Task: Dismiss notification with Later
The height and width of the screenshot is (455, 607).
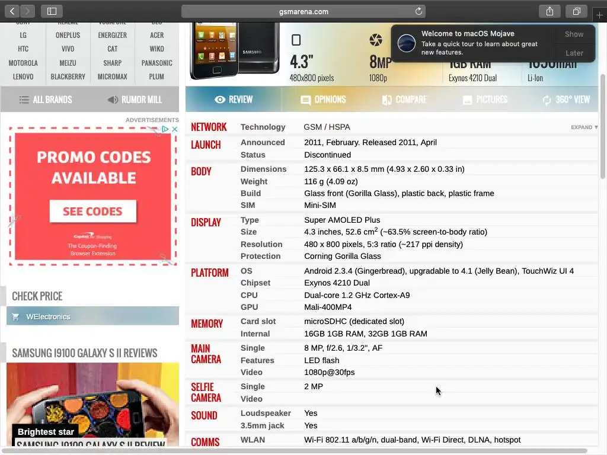Action: pyautogui.click(x=574, y=53)
